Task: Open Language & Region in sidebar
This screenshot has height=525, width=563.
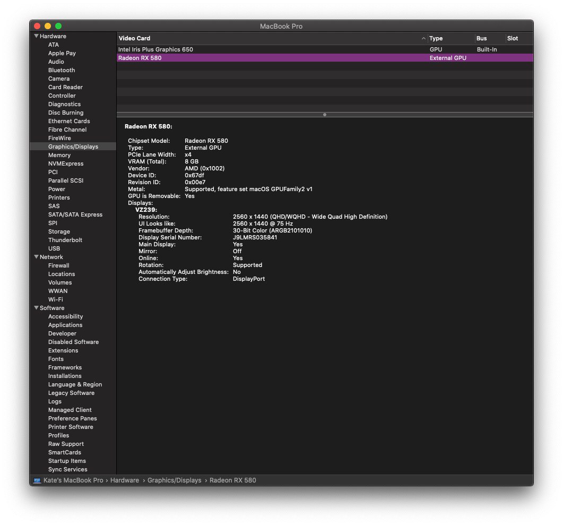Action: click(x=75, y=384)
